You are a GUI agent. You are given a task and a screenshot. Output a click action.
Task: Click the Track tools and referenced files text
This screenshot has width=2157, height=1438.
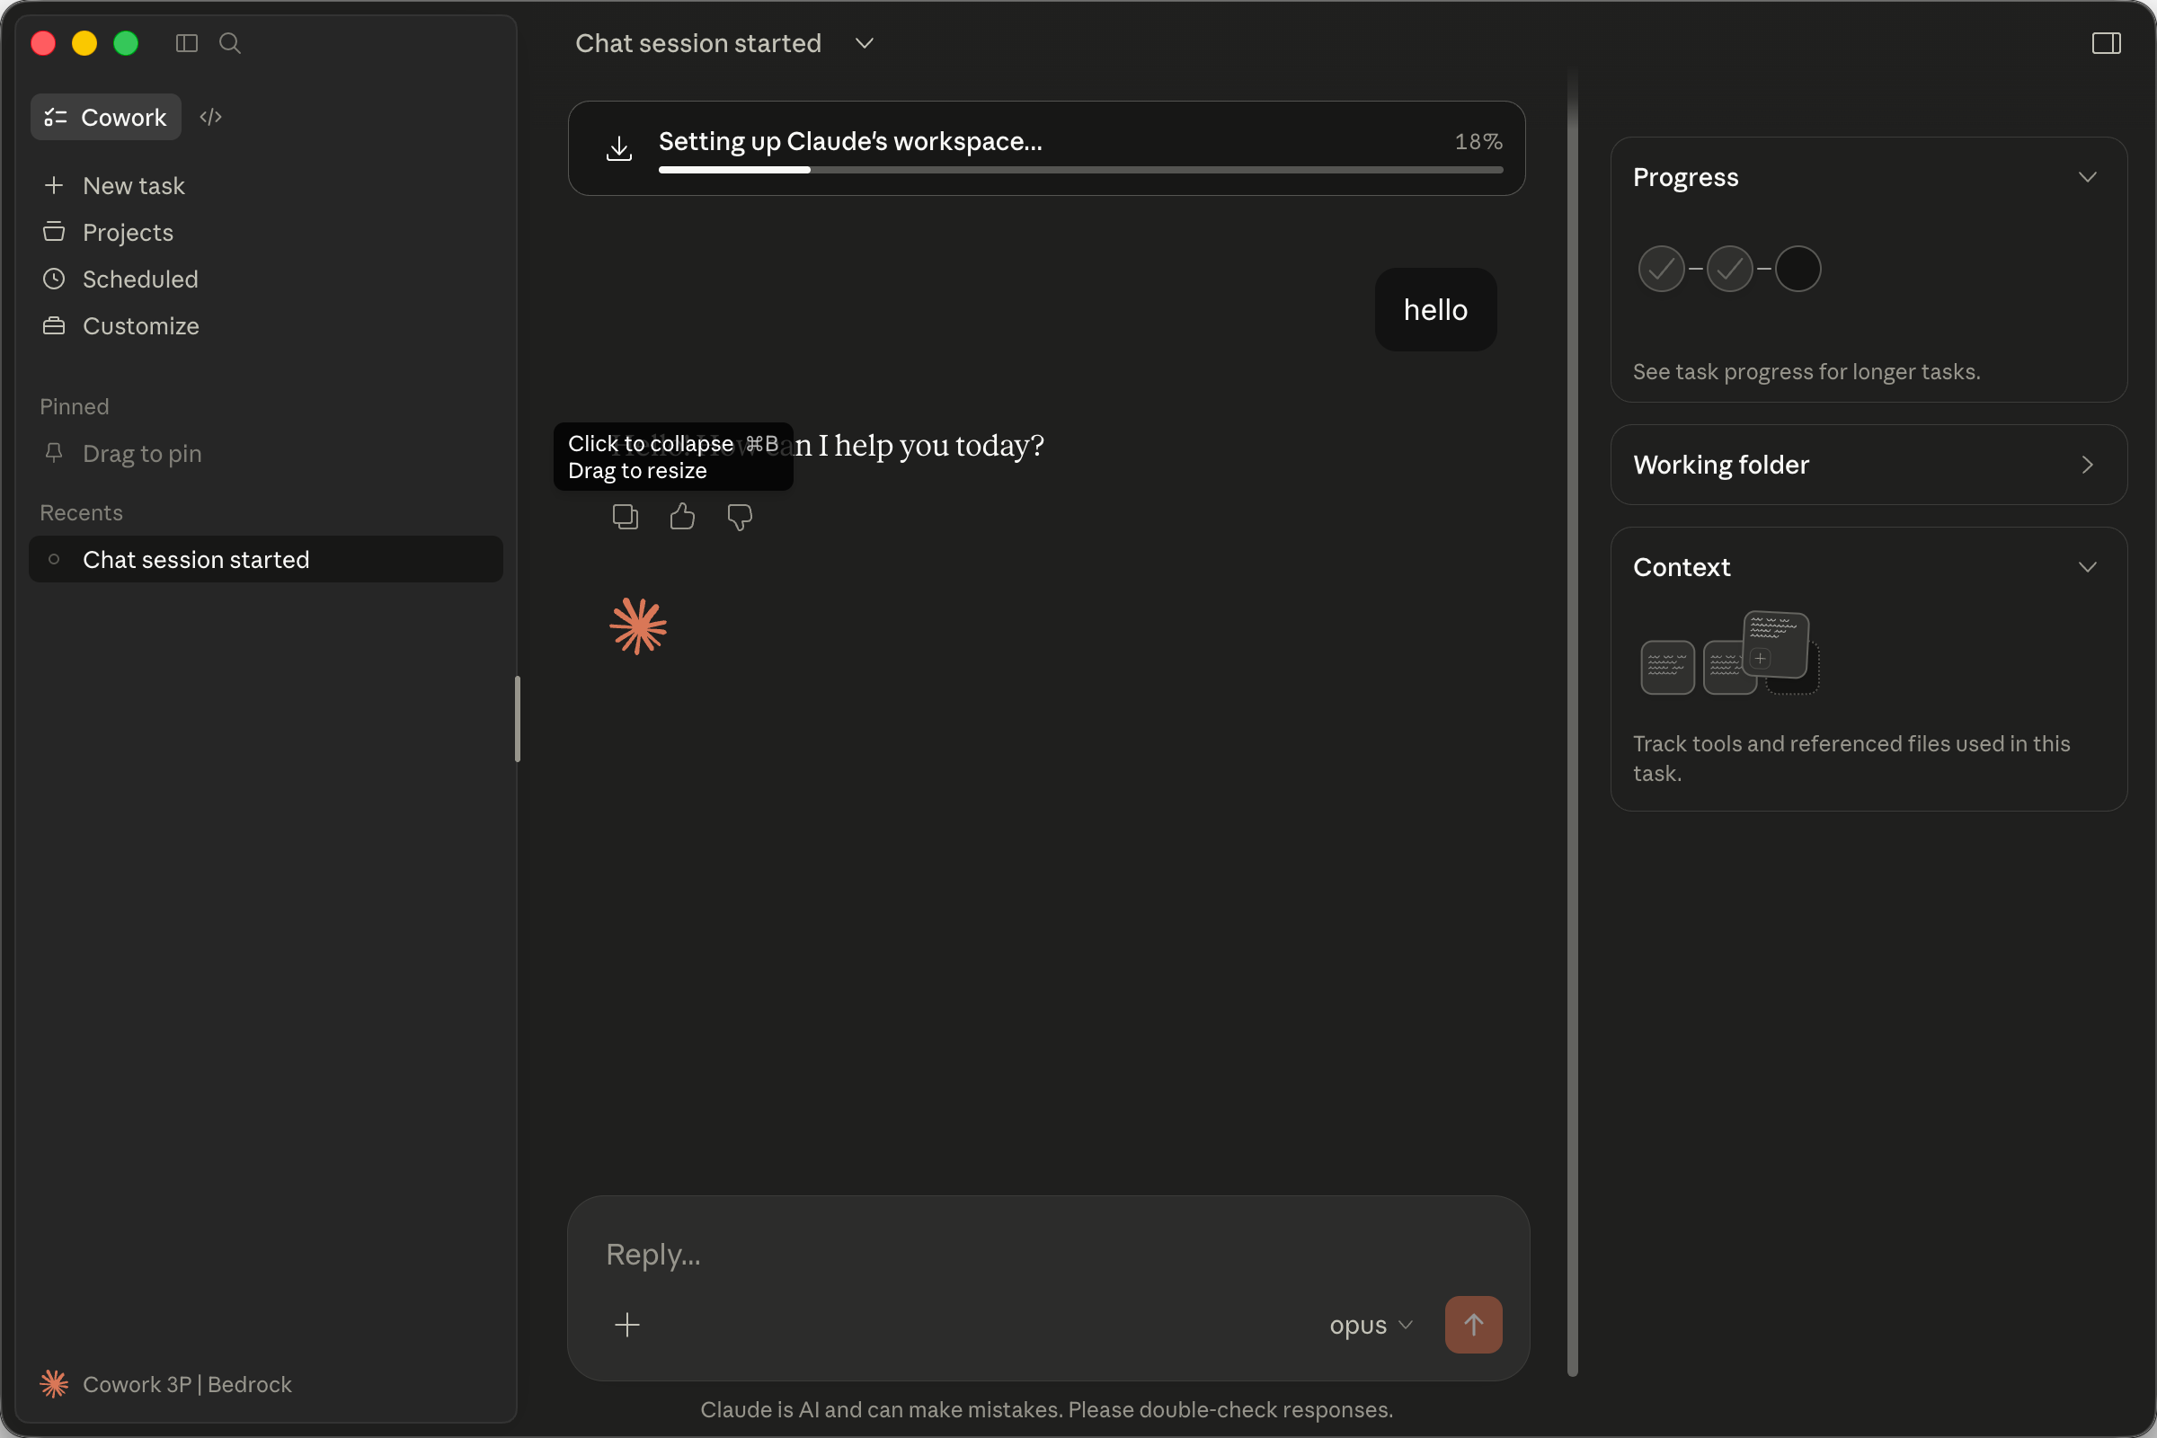click(1851, 758)
